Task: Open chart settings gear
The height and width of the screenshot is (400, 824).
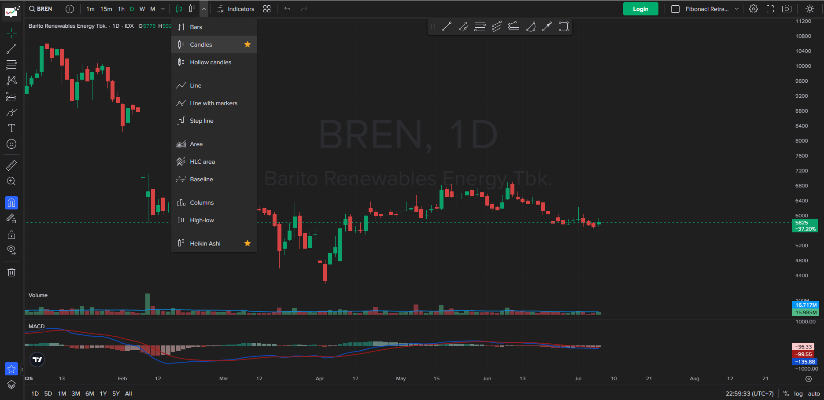Action: pos(754,9)
